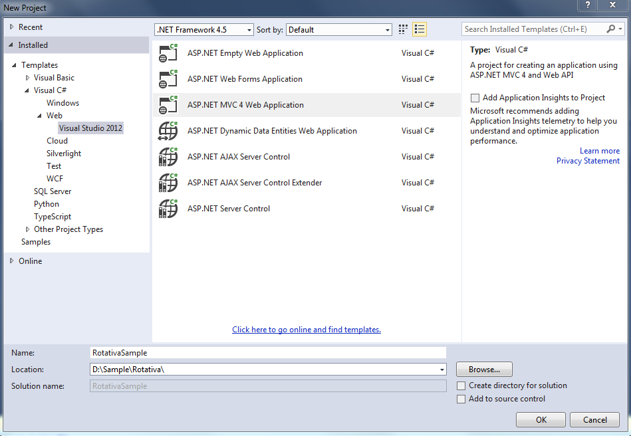Click the AJAX Server Control Extender icon
This screenshot has height=436, width=631.
pos(168,183)
